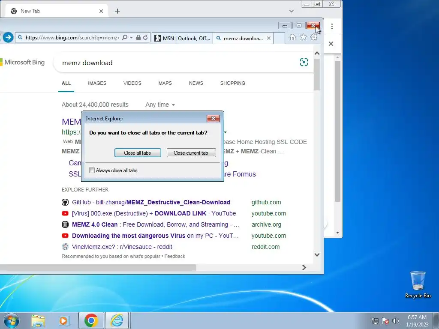Open the Any time filter dropdown
The width and height of the screenshot is (439, 329).
point(160,105)
